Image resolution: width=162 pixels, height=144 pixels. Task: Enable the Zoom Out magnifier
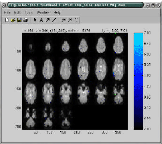point(70,20)
